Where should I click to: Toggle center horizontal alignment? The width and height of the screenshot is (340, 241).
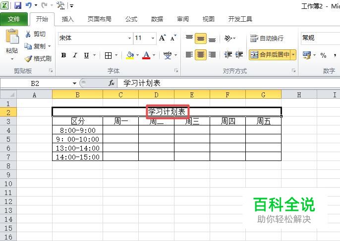[201, 55]
